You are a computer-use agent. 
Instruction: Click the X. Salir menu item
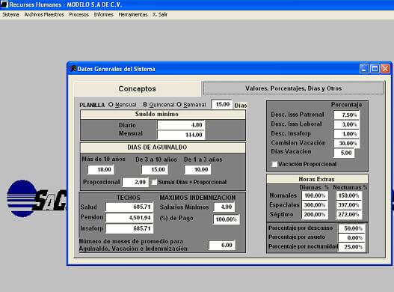coord(160,15)
